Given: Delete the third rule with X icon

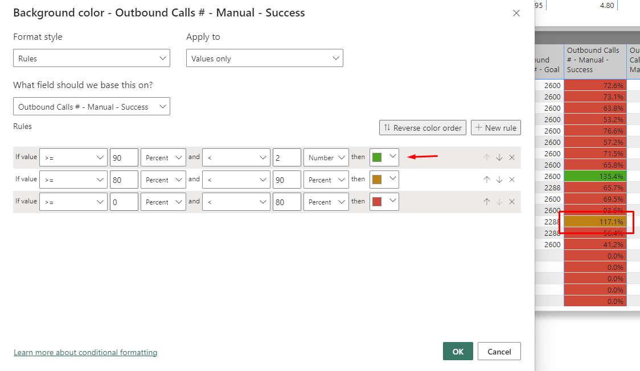Looking at the screenshot, I should point(512,202).
